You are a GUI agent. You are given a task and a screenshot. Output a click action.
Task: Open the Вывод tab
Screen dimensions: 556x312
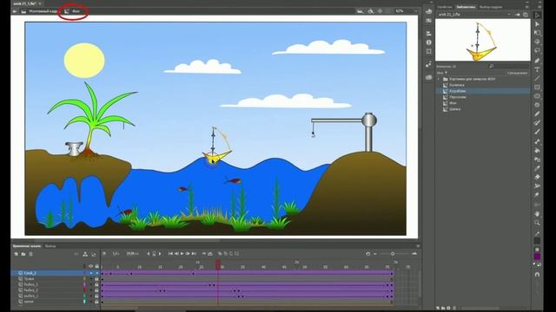tap(50, 246)
